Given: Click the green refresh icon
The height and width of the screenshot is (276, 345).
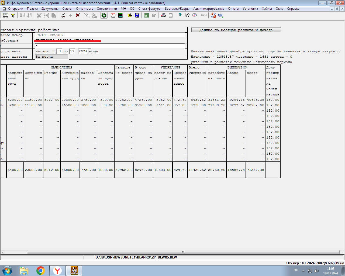Looking at the screenshot, I should (104, 15).
